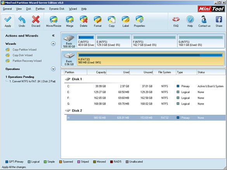Select the F:(NTFS) 162.7 GB partition block
227x170 pixels.
click(154, 41)
